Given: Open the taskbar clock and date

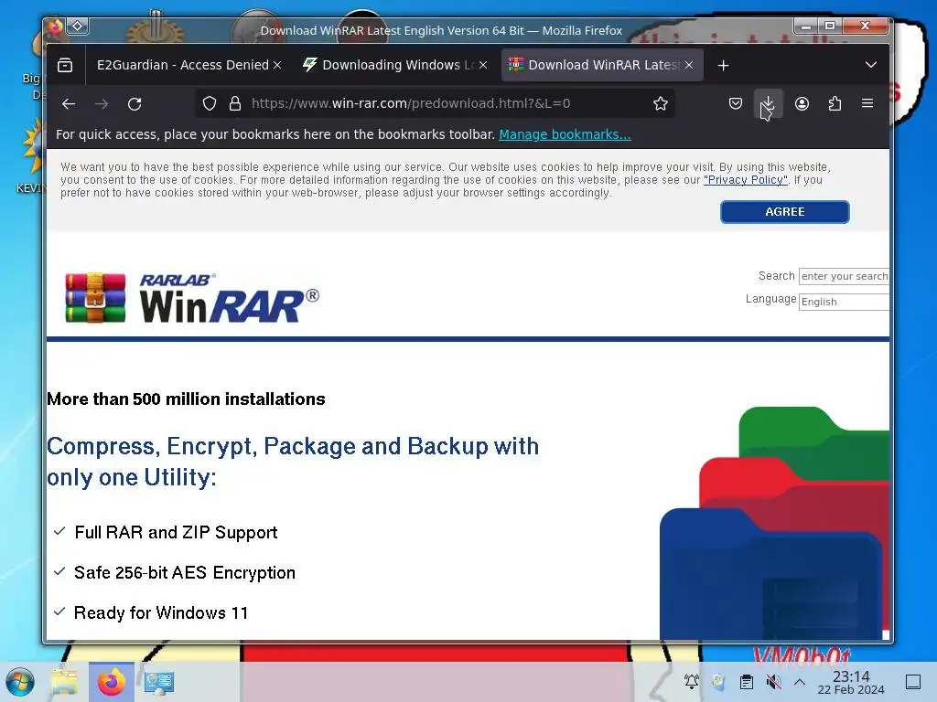Looking at the screenshot, I should tap(850, 682).
